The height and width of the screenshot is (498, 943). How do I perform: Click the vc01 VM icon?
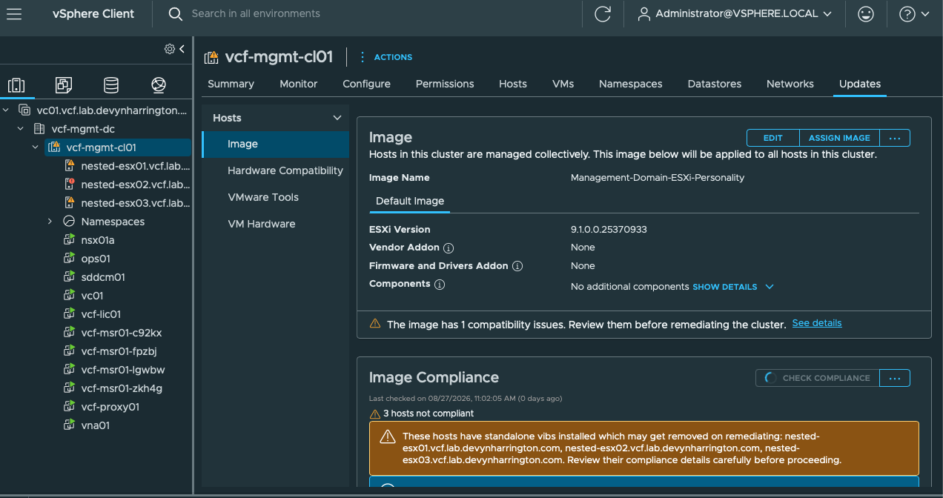coord(70,296)
